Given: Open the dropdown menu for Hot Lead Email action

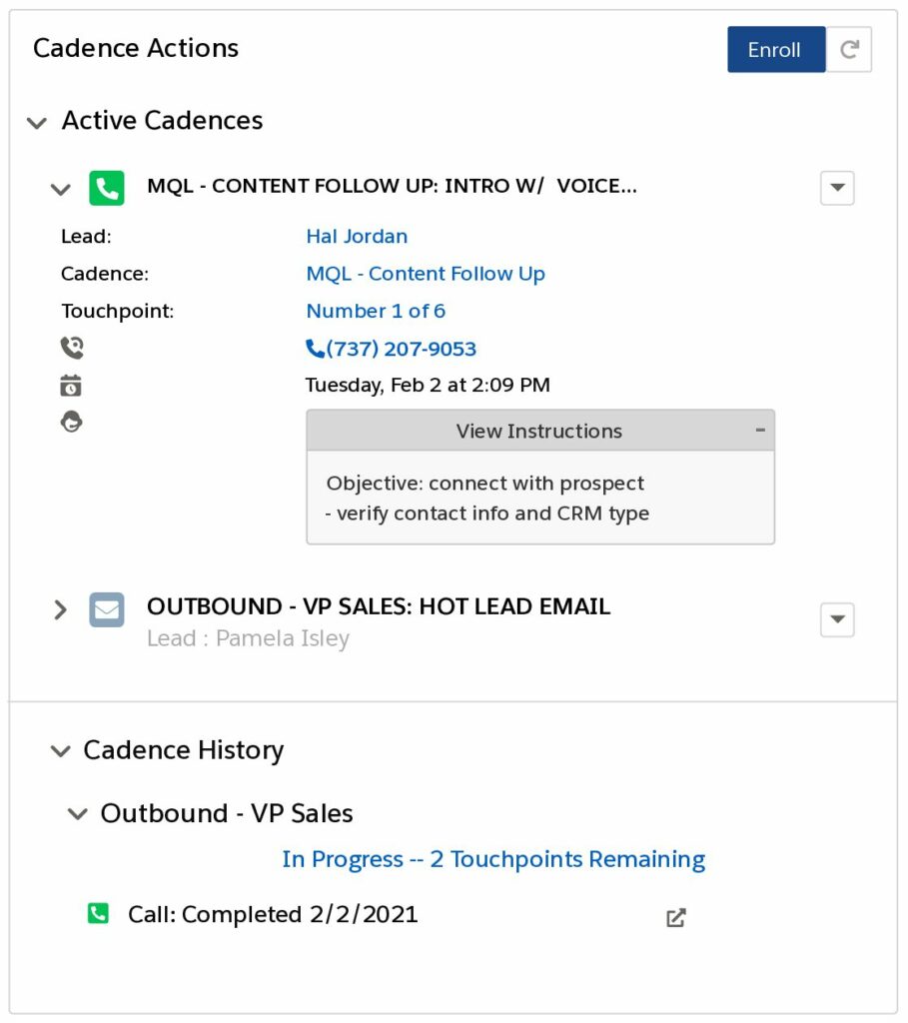Looking at the screenshot, I should pos(837,619).
